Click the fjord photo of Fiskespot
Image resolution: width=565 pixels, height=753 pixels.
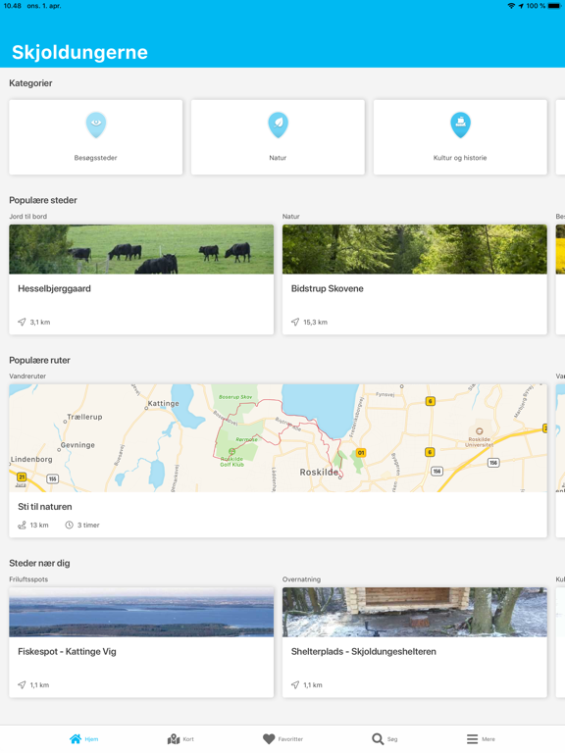click(x=141, y=612)
